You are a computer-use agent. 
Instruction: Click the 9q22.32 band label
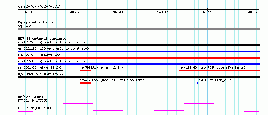pos(24,26)
